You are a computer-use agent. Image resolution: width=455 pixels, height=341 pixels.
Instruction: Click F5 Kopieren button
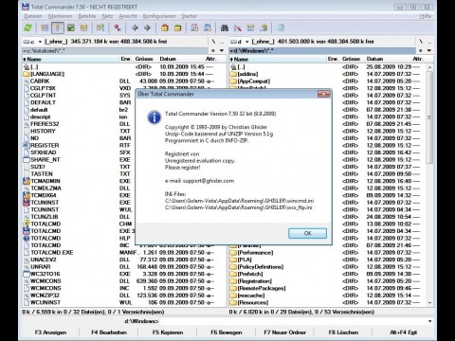click(168, 332)
